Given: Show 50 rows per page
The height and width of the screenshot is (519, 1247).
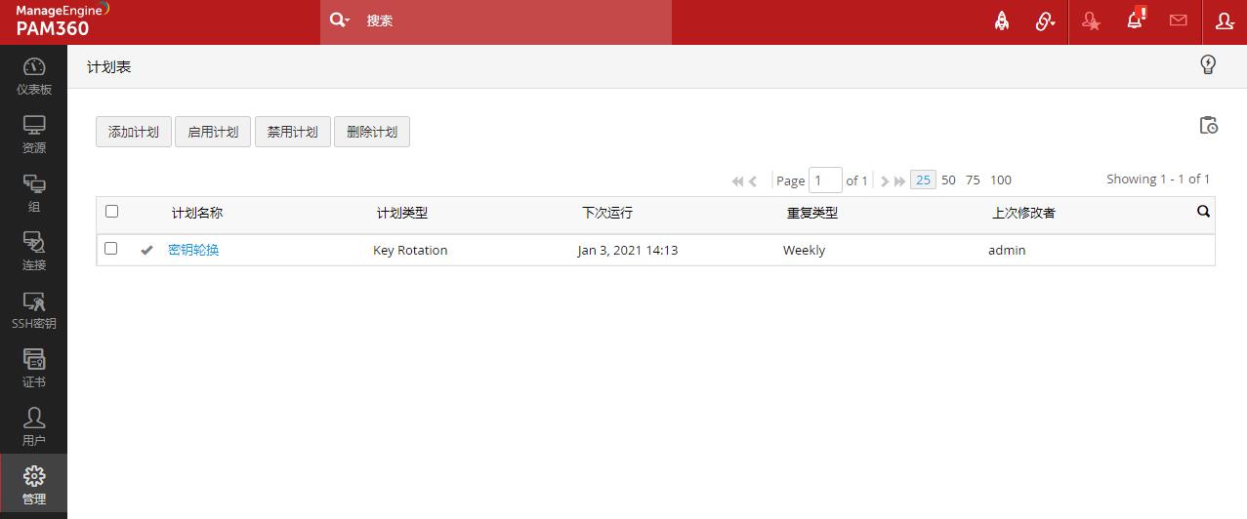Looking at the screenshot, I should (x=948, y=180).
